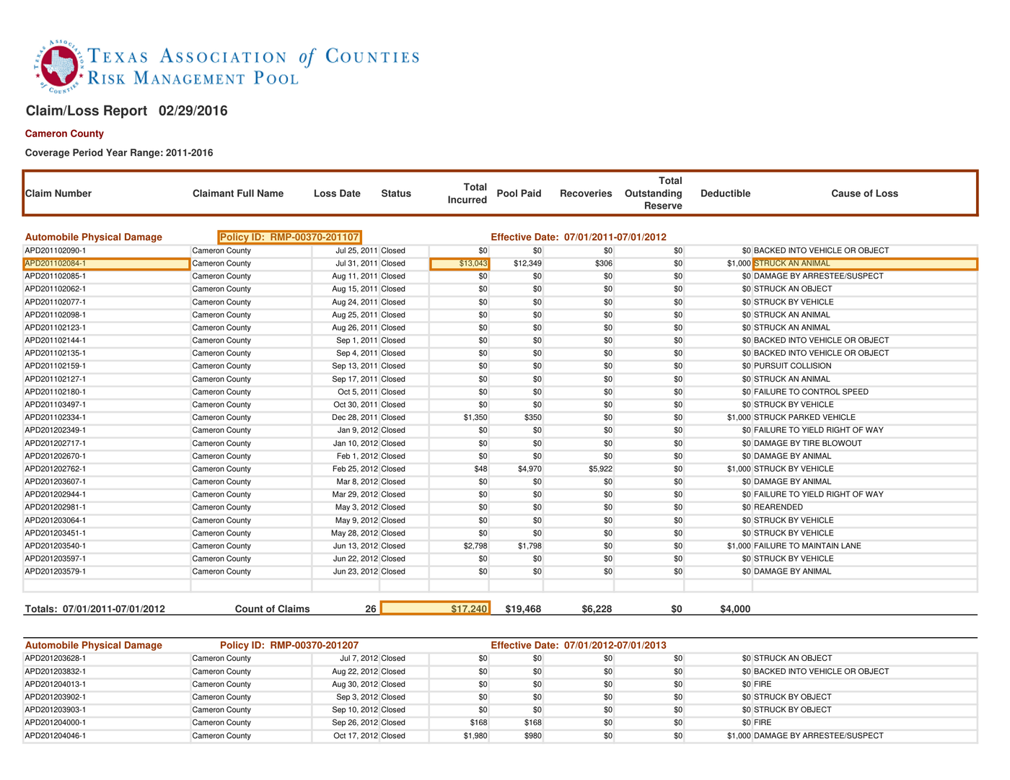
Task: Click the Texas Association of Counties seal logo
Action: point(59,67)
